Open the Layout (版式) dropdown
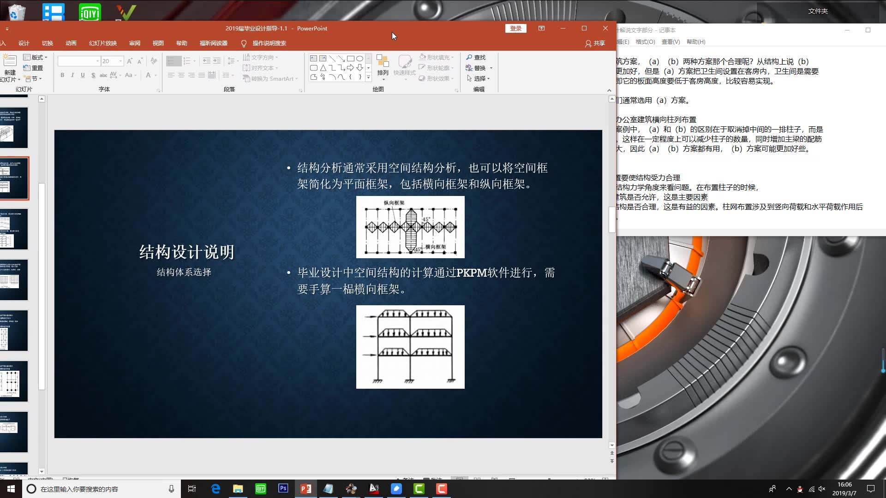Viewport: 886px width, 498px height. point(36,57)
